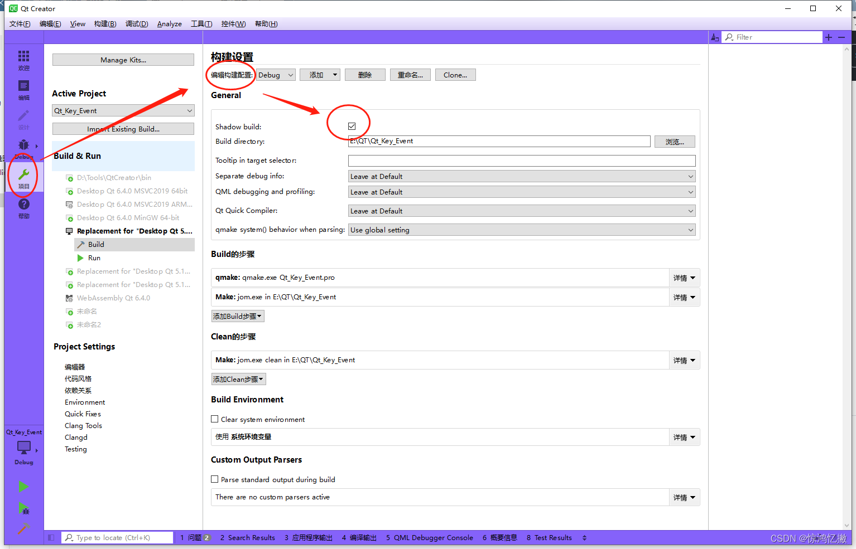Viewport: 856px width, 549px height.
Task: Open the 添加Build步骤 dropdown
Action: pyautogui.click(x=238, y=317)
